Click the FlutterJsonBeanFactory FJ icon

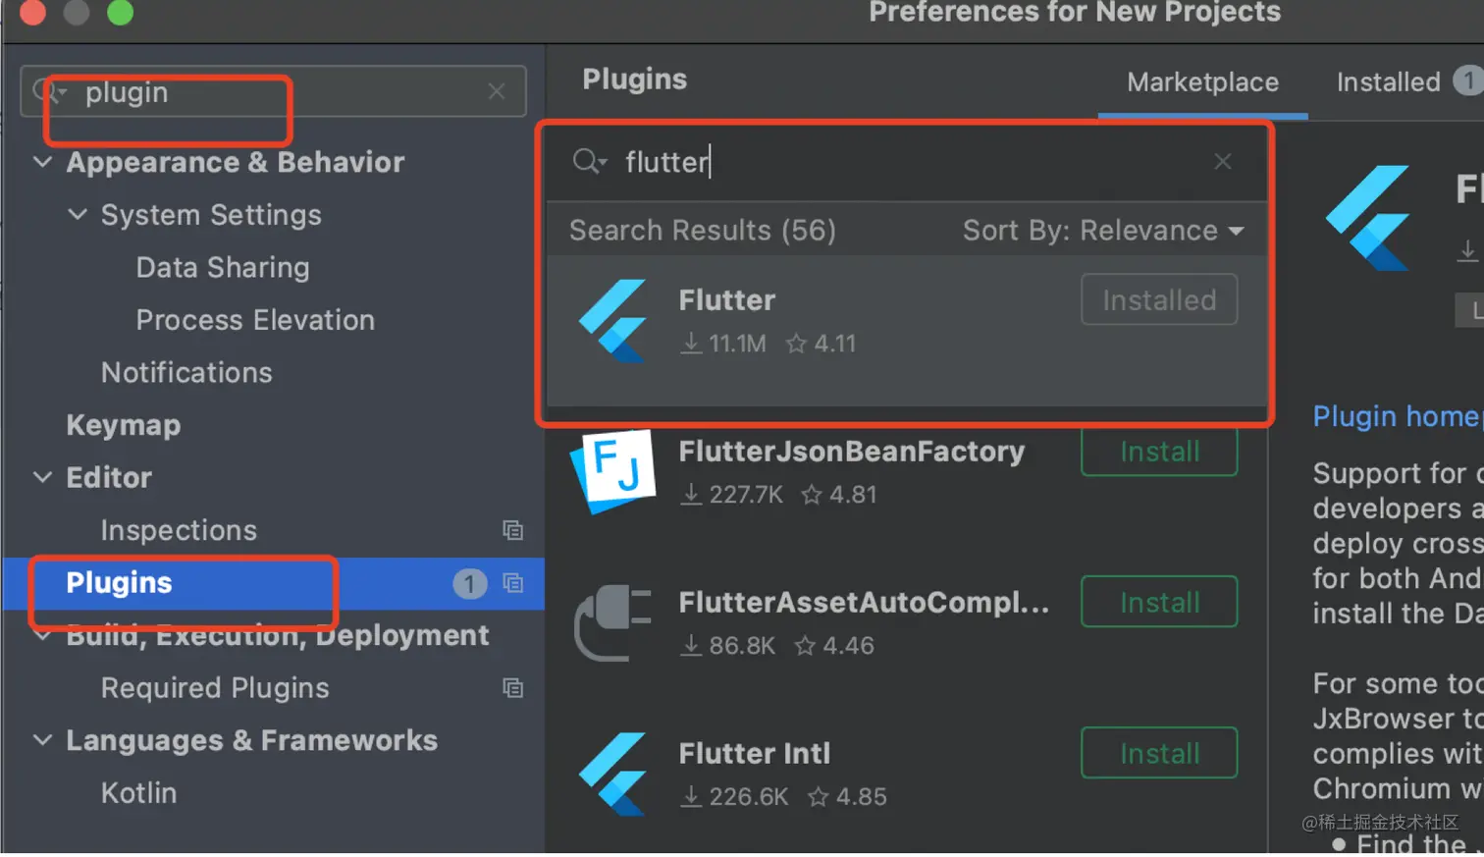coord(614,470)
